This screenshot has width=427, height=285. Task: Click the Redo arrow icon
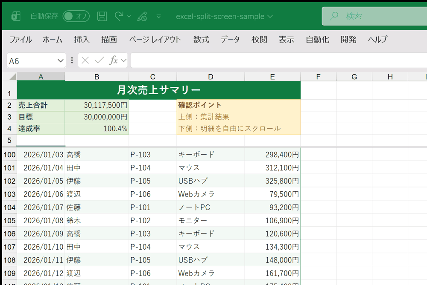(x=119, y=16)
